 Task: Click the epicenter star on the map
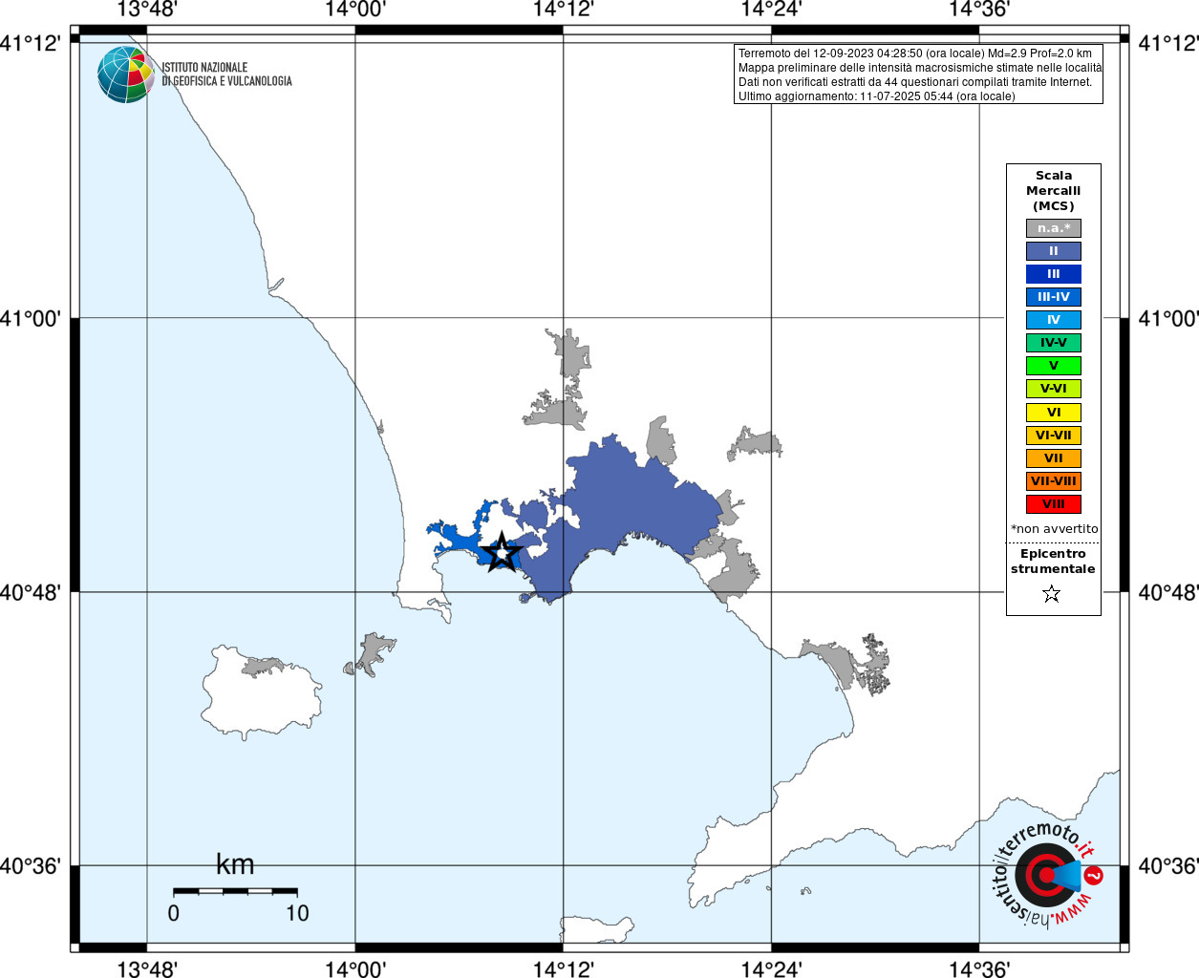[x=503, y=553]
